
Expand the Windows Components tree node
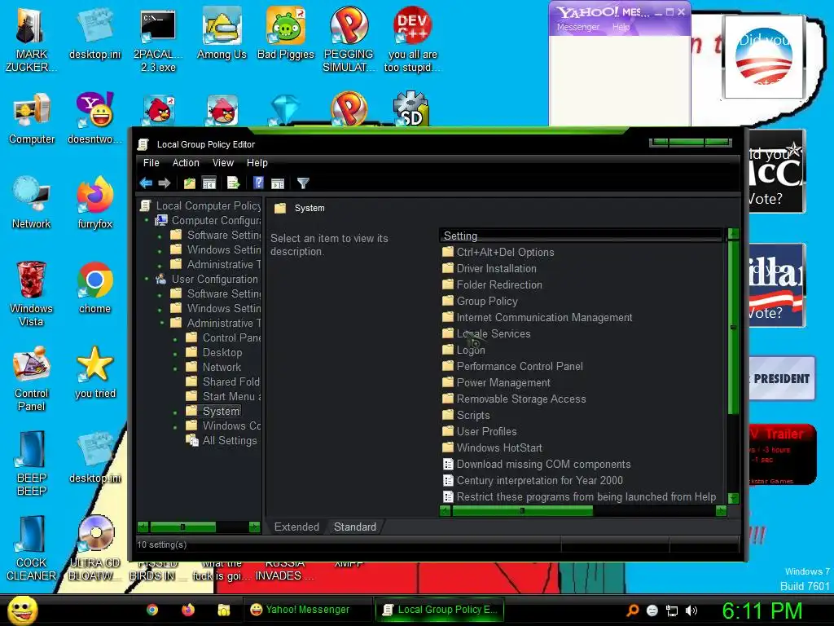[x=176, y=426]
